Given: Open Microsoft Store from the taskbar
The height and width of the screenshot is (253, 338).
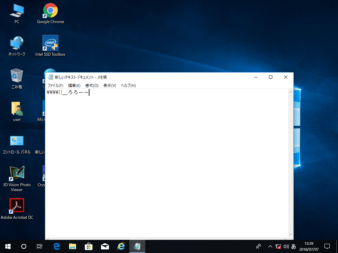Looking at the screenshot, I should point(89,246).
